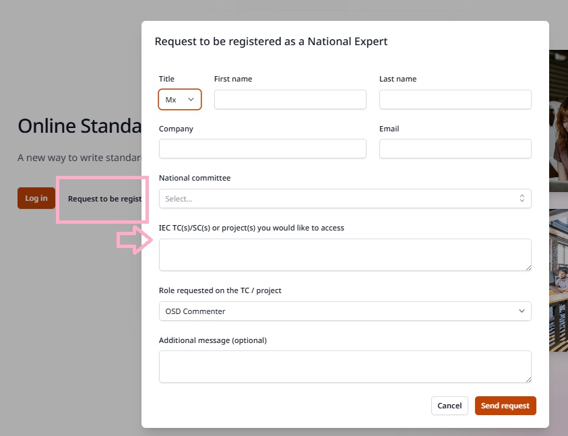Click the OSD Commenter dropdown chevron icon
Viewport: 568px width, 436px height.
coord(521,311)
